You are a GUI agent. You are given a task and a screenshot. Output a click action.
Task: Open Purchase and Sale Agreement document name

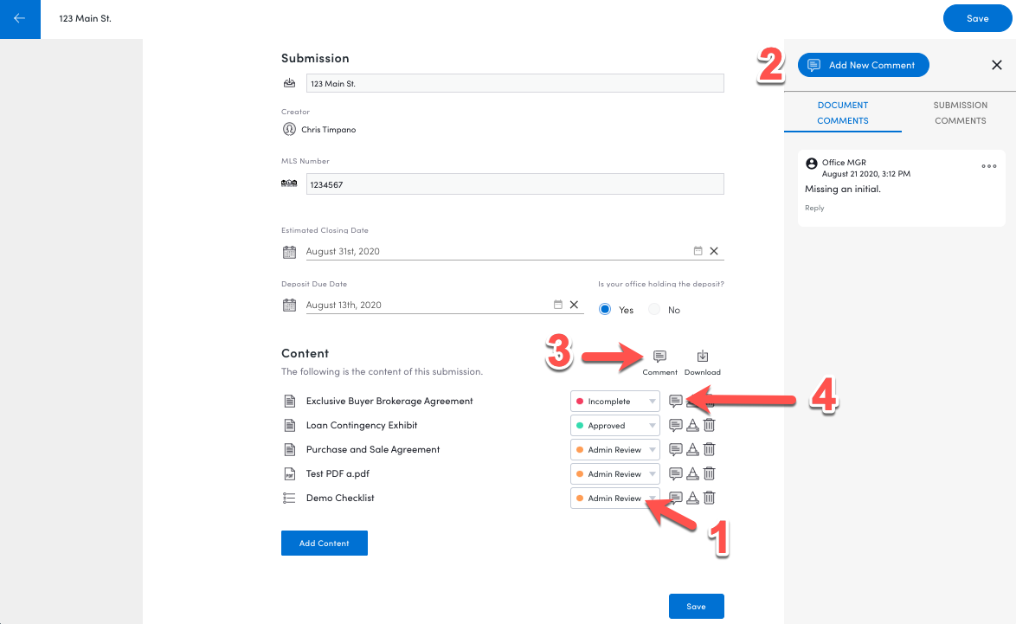click(373, 449)
